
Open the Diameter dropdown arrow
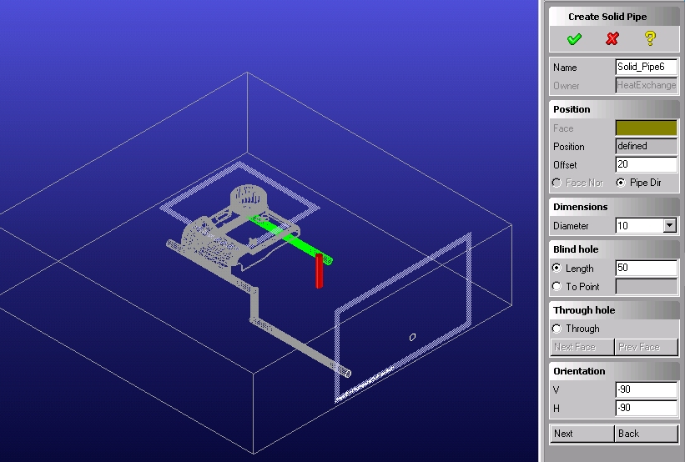670,225
